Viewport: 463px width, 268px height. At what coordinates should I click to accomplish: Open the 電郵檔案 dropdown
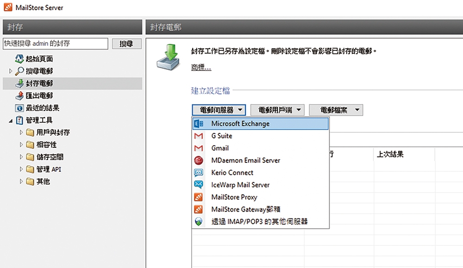tap(336, 110)
